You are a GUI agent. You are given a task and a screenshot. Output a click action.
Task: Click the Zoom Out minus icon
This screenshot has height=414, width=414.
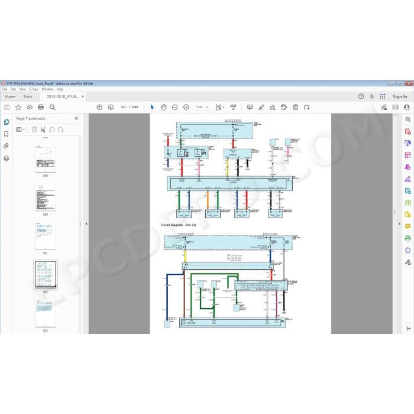tap(175, 107)
